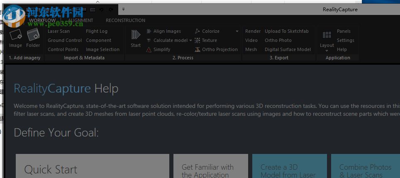This screenshot has height=178, width=400.
Task: Click the Align Images label
Action: click(x=167, y=31)
